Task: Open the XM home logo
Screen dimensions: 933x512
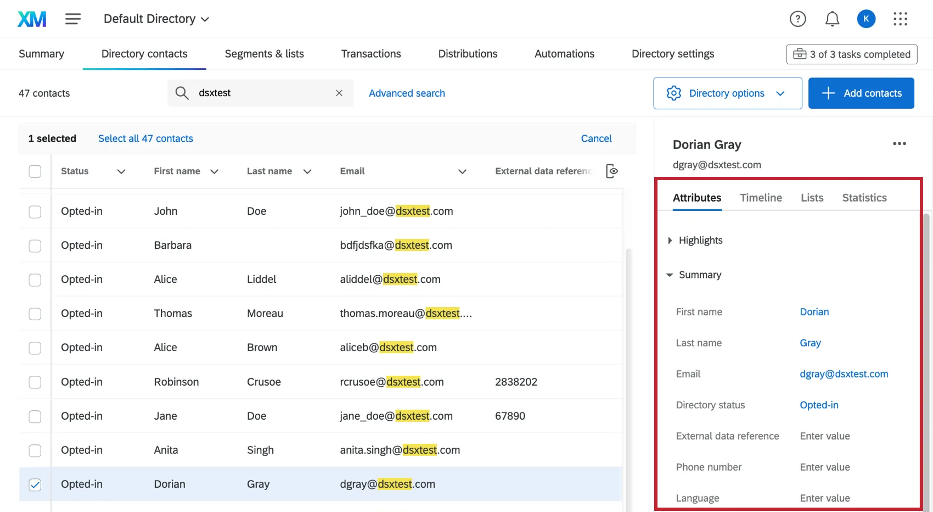Action: pos(31,18)
